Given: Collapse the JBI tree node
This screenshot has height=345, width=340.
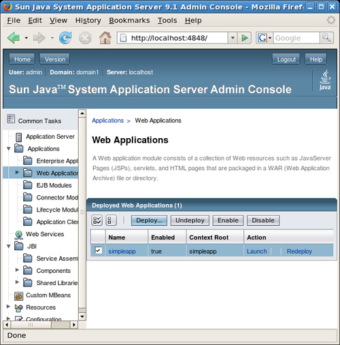Looking at the screenshot, I should [x=9, y=246].
